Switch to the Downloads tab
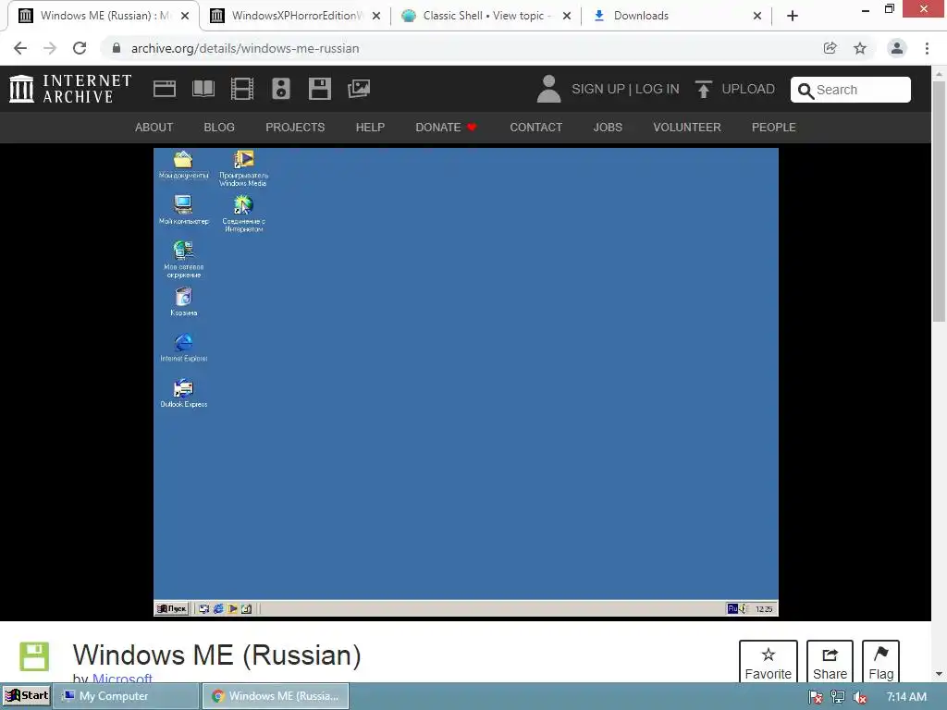The width and height of the screenshot is (947, 710). (x=678, y=16)
